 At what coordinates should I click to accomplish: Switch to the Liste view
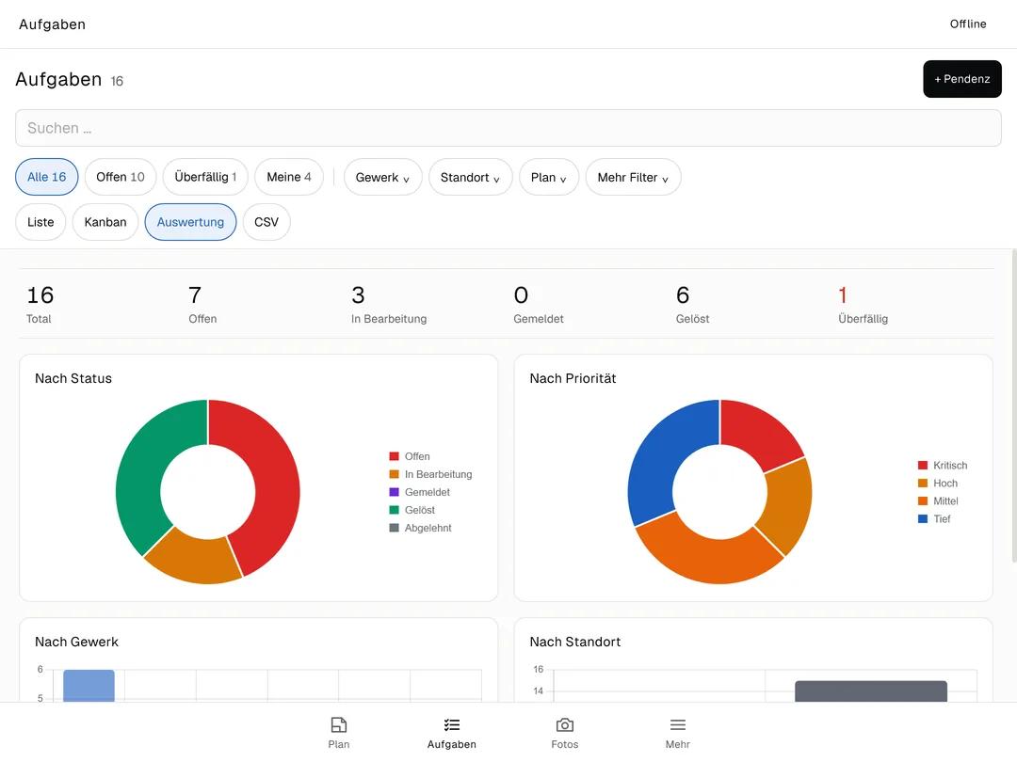coord(40,222)
